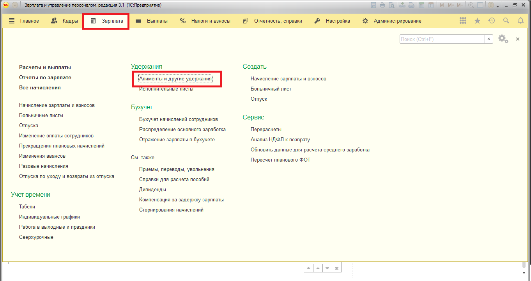Clear the search field with x button

489,39
